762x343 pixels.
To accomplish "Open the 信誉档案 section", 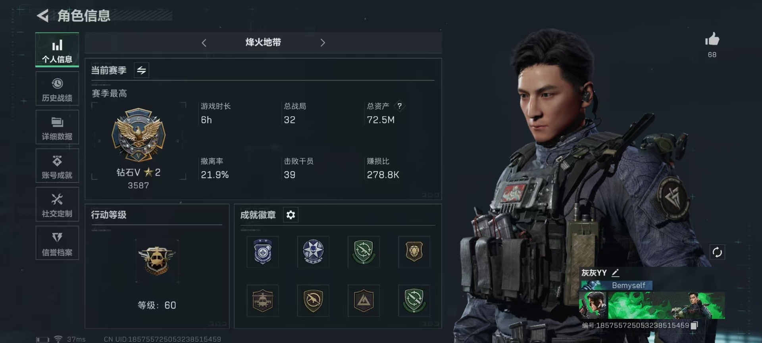I will [x=57, y=243].
